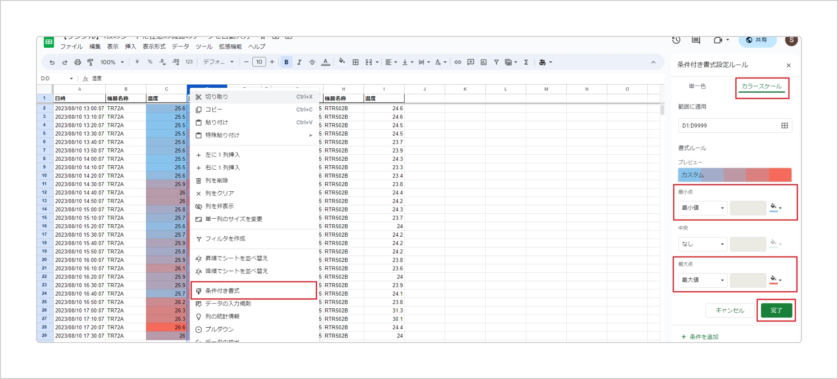This screenshot has height=379, width=838.
Task: Merge cells using toolbar icon
Action: (x=369, y=62)
